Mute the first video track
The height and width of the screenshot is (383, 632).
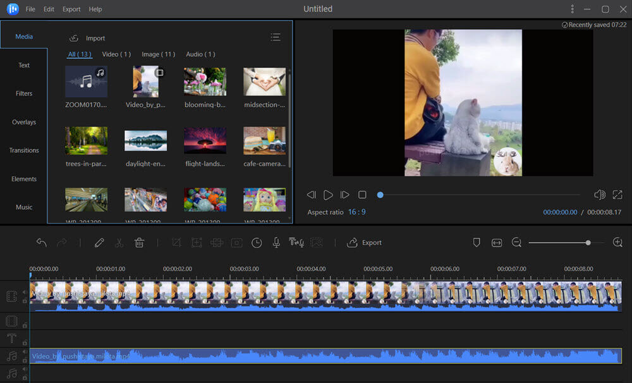click(25, 293)
